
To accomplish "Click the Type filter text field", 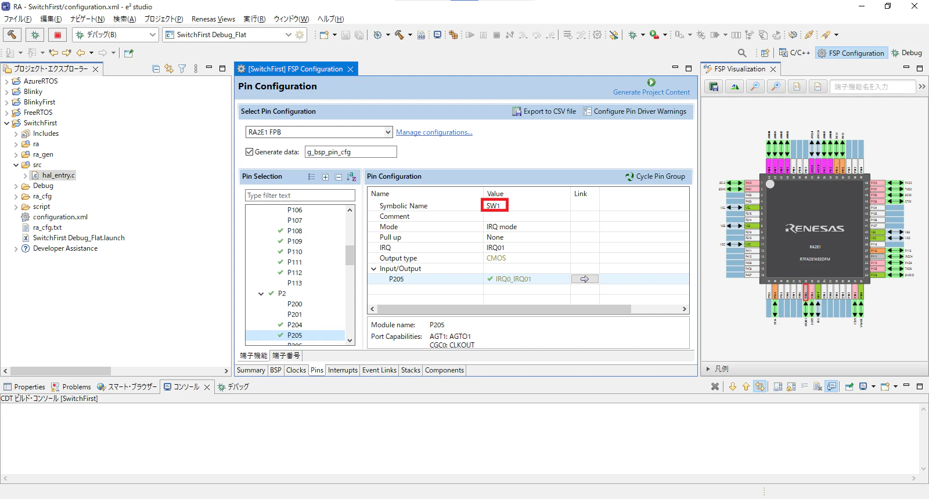I will [x=300, y=196].
